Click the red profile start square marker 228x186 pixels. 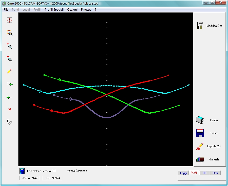tap(34, 105)
